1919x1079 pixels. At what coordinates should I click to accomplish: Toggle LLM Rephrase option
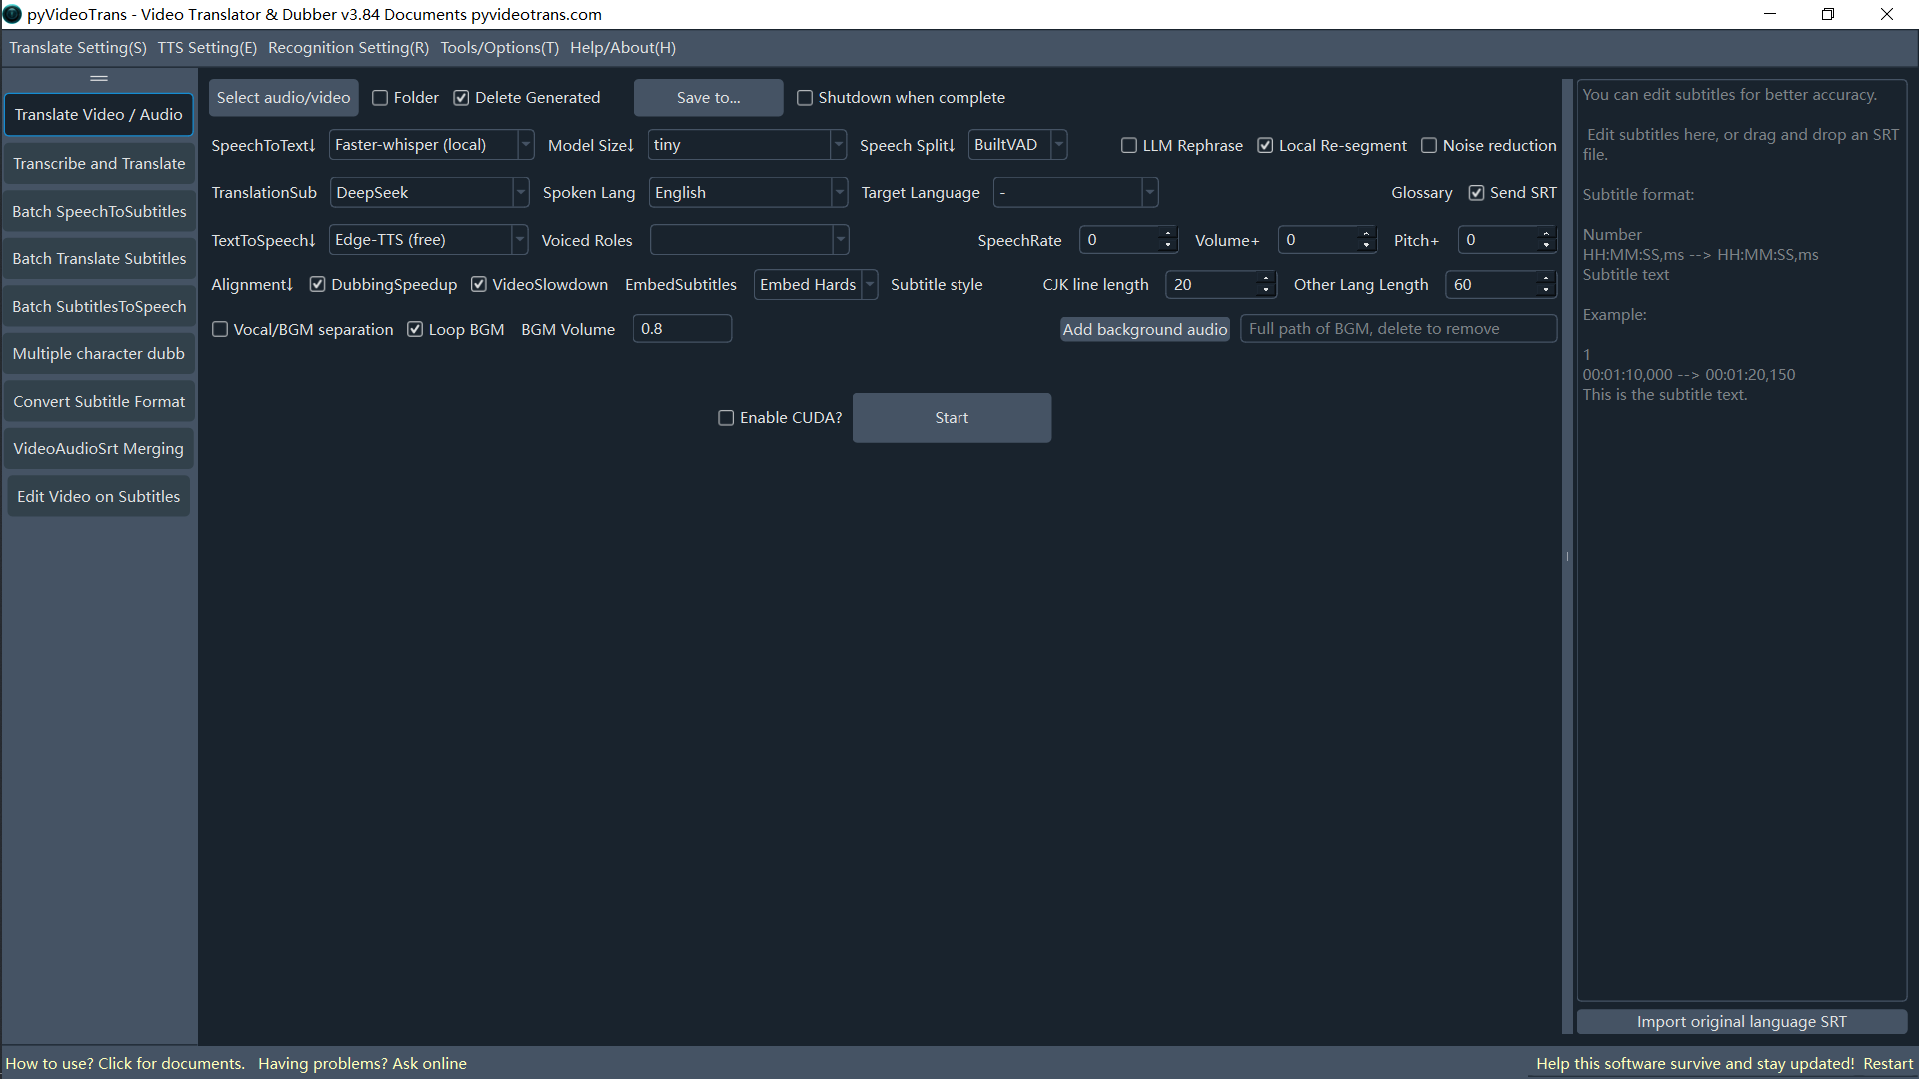(1129, 146)
